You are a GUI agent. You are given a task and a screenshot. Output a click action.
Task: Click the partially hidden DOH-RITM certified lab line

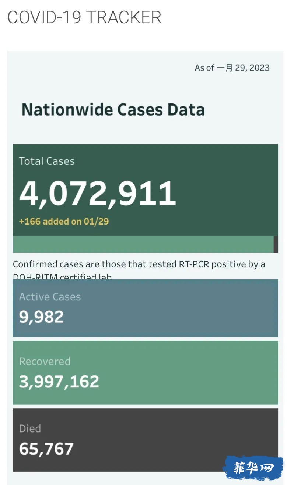[62, 276]
